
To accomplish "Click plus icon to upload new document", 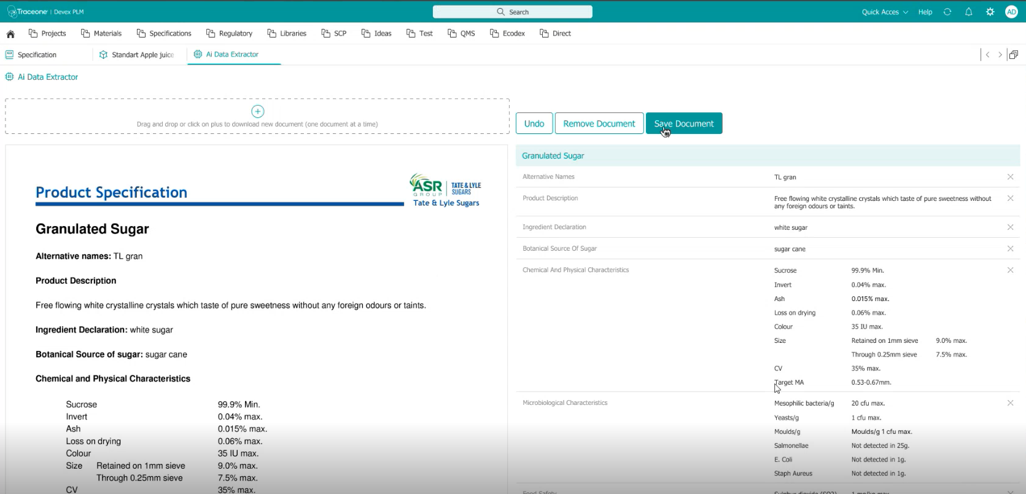I will 258,111.
